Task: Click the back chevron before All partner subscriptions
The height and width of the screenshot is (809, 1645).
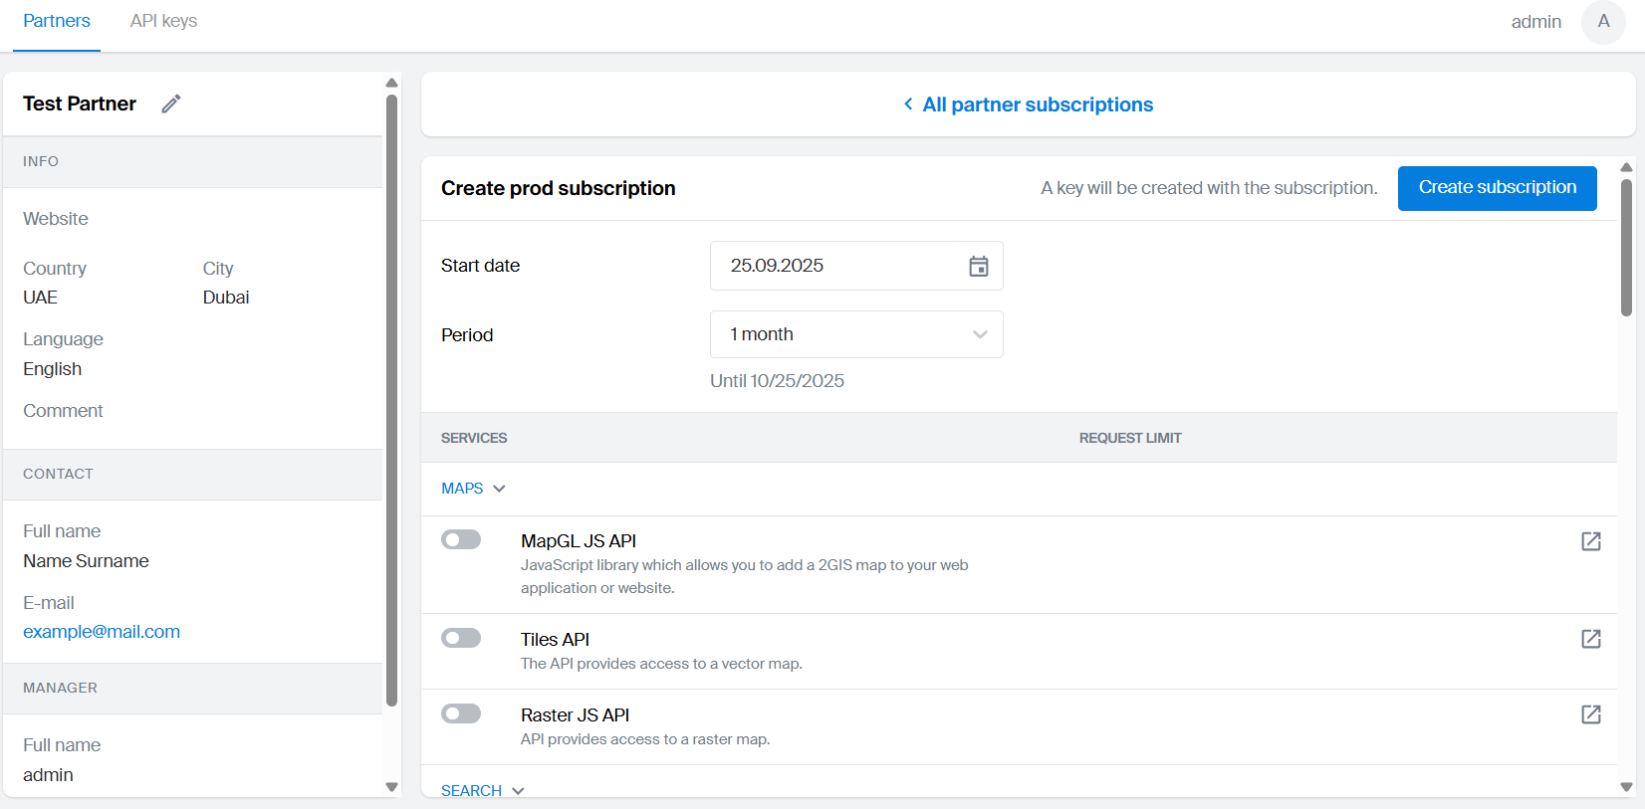Action: point(908,104)
